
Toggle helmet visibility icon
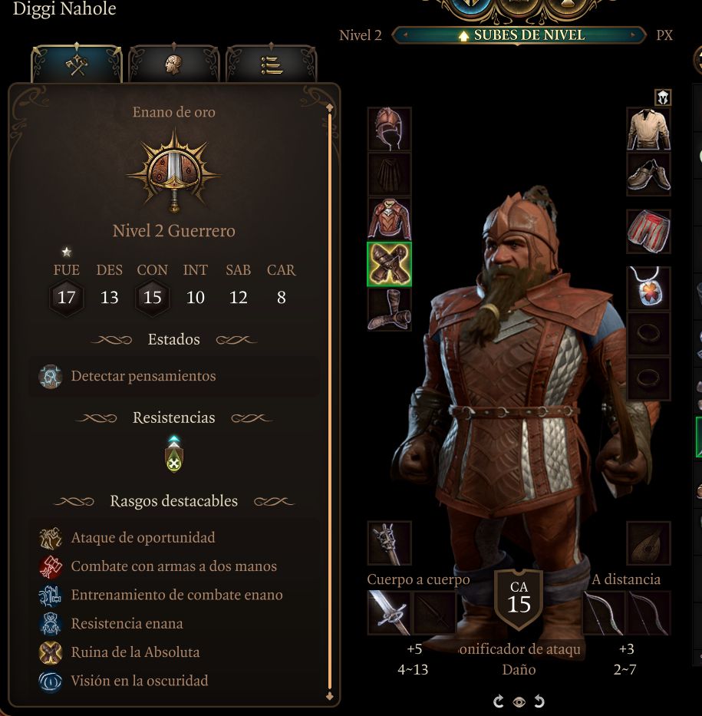663,97
